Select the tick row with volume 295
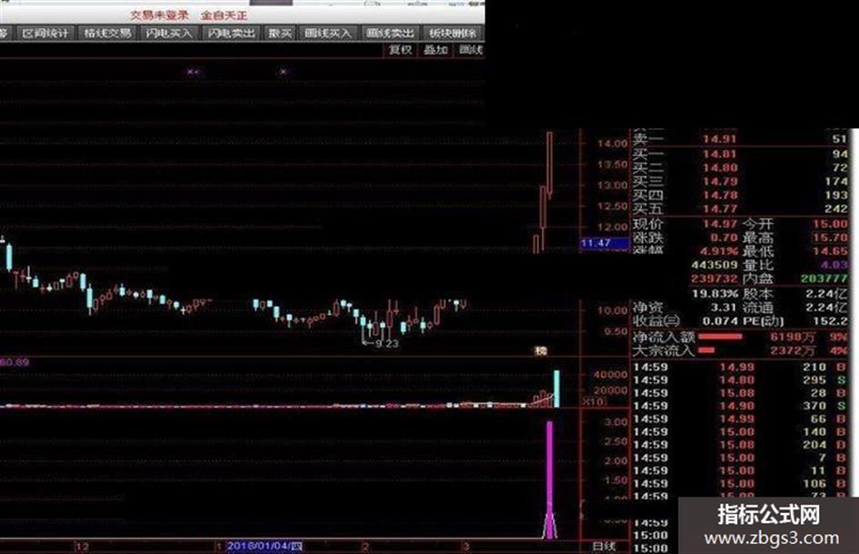 coord(740,380)
